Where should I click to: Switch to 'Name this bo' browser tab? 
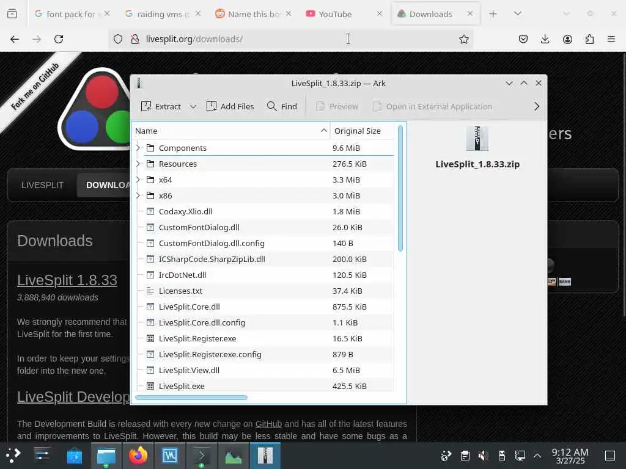[254, 14]
